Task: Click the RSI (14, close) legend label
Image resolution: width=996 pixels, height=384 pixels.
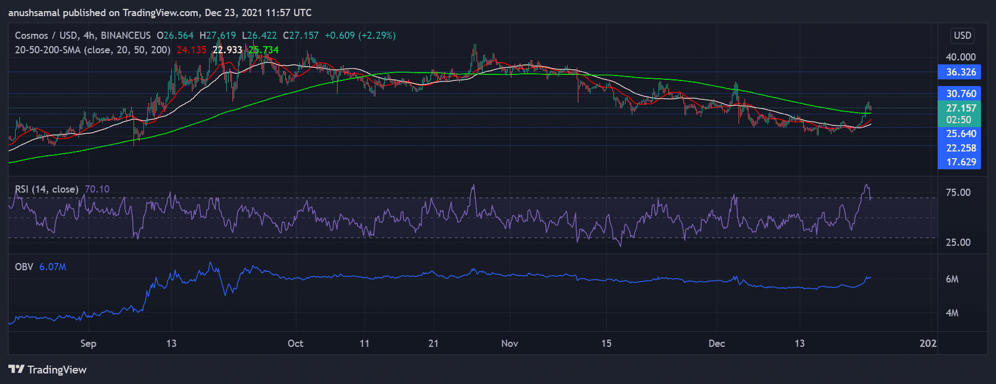Action: coord(47,189)
